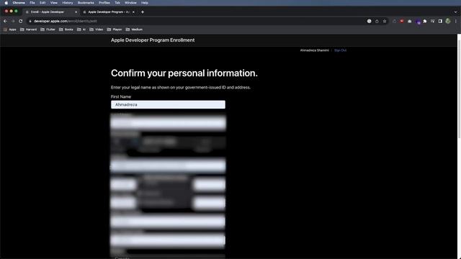The width and height of the screenshot is (461, 259).
Task: Toggle the Chrome side panel
Action: (x=440, y=21)
